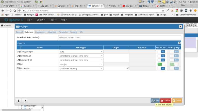Image resolution: width=198 pixels, height=111 pixels.
Task: Reload the browser page
Action: pos(11,10)
